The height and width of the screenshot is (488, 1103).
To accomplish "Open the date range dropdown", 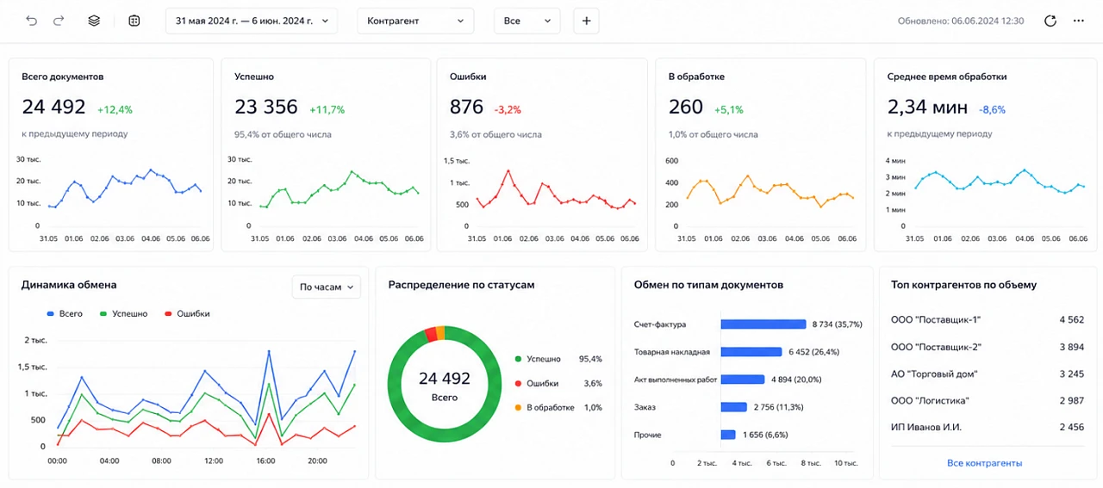I will coord(252,21).
